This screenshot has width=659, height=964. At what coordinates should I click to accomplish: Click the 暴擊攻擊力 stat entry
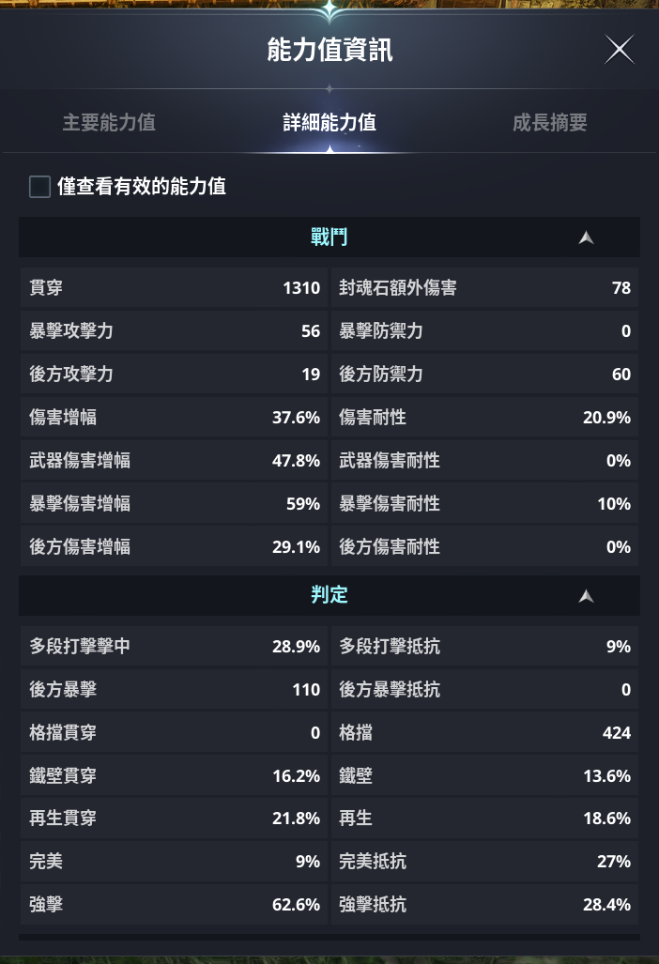pyautogui.click(x=174, y=331)
